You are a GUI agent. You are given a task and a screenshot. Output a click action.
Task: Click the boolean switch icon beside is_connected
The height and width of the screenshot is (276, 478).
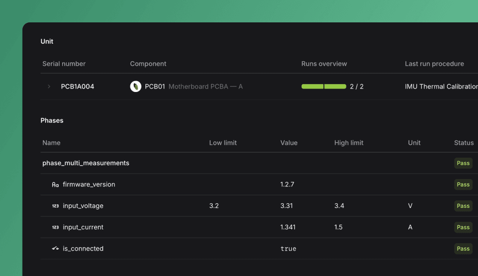point(55,249)
